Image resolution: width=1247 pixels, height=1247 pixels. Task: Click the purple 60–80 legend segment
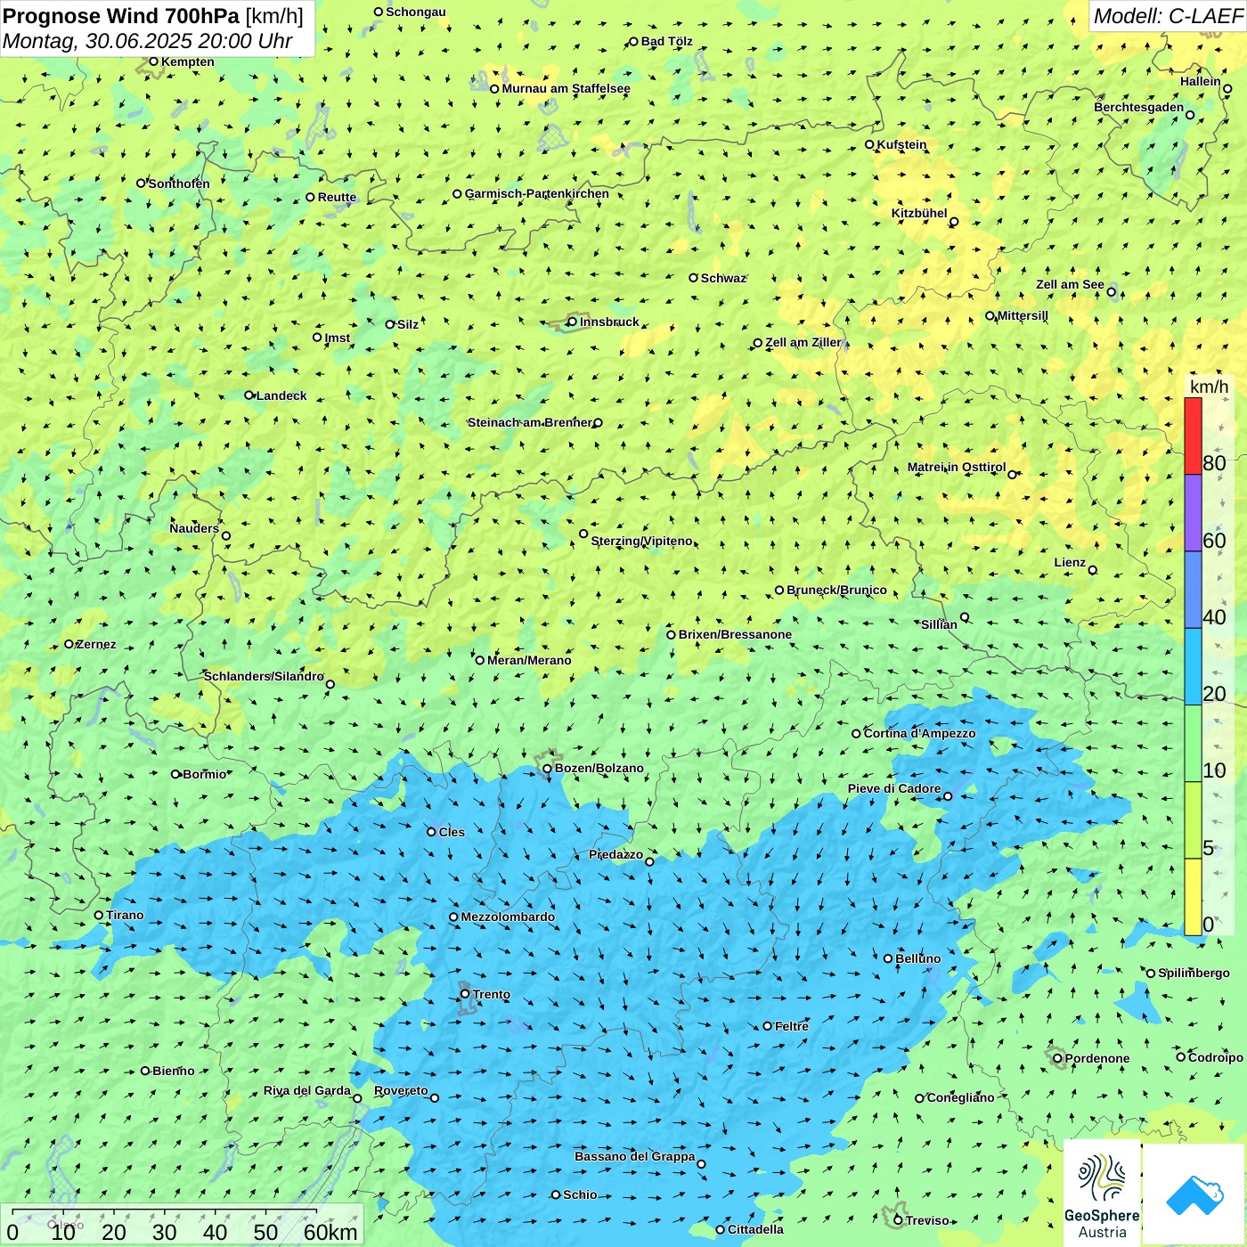[1193, 513]
